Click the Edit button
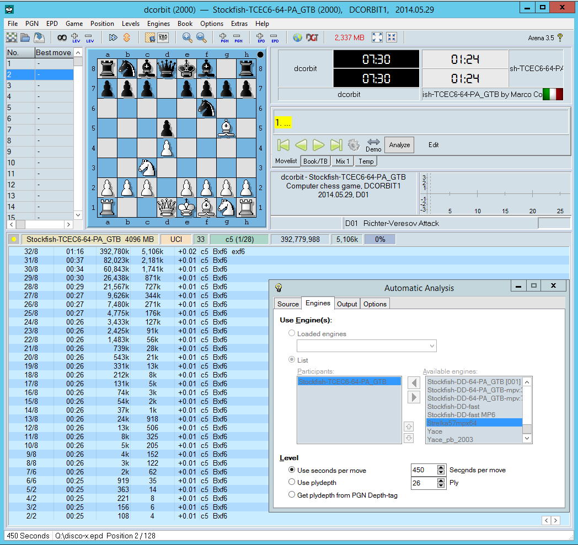Image resolution: width=578 pixels, height=545 pixels. [x=433, y=145]
